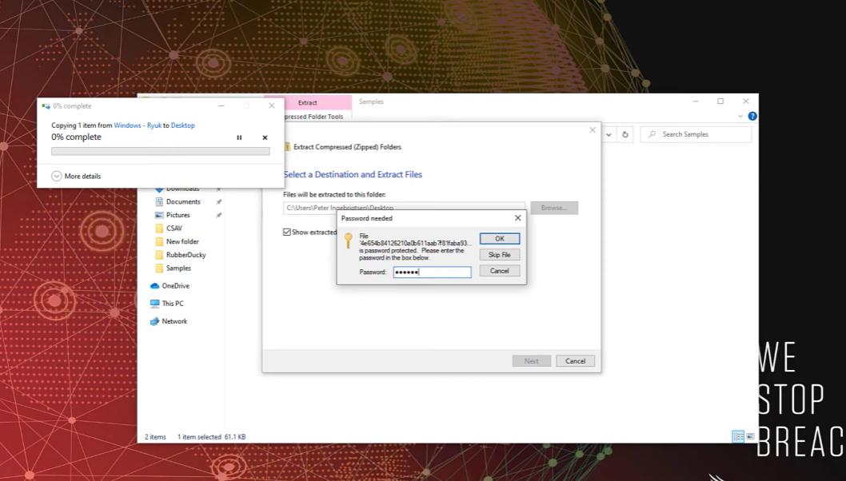Image resolution: width=846 pixels, height=481 pixels.
Task: Open the Windows - Ryuk source link
Action: [138, 125]
